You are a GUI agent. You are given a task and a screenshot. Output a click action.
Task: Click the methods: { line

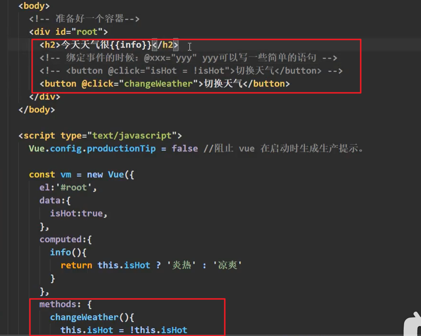[66, 304]
